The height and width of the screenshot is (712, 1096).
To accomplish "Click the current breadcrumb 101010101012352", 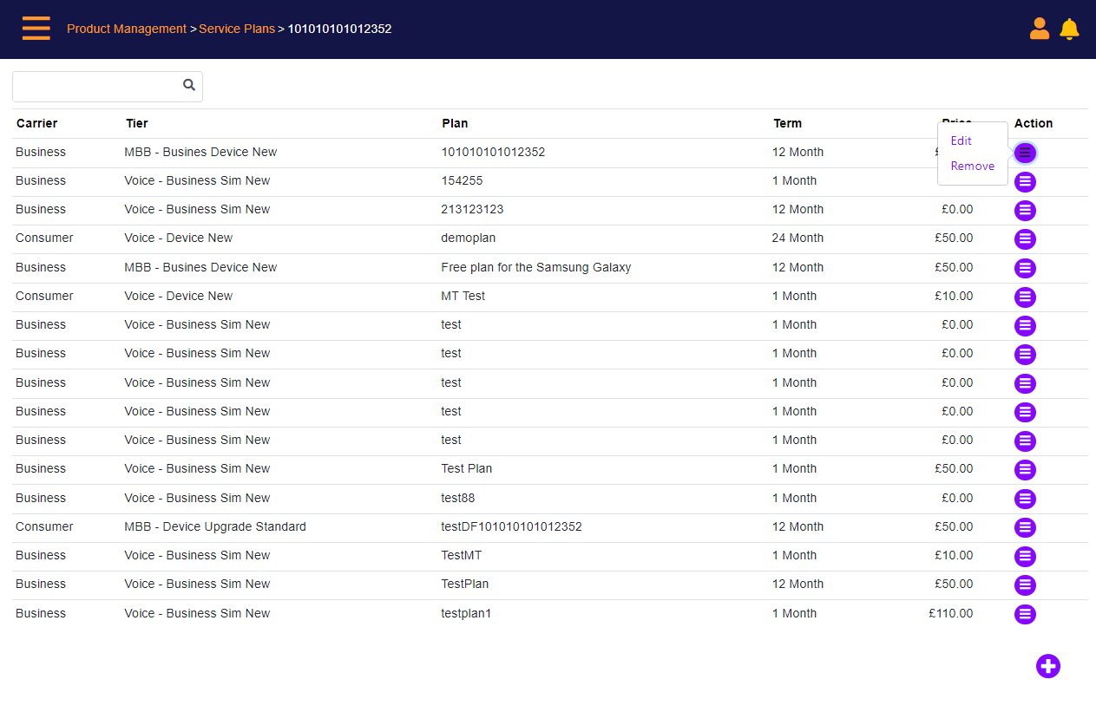I will (x=339, y=29).
